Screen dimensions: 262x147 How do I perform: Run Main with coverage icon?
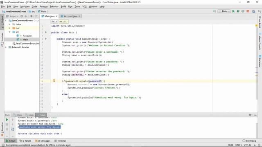tap(243, 11)
